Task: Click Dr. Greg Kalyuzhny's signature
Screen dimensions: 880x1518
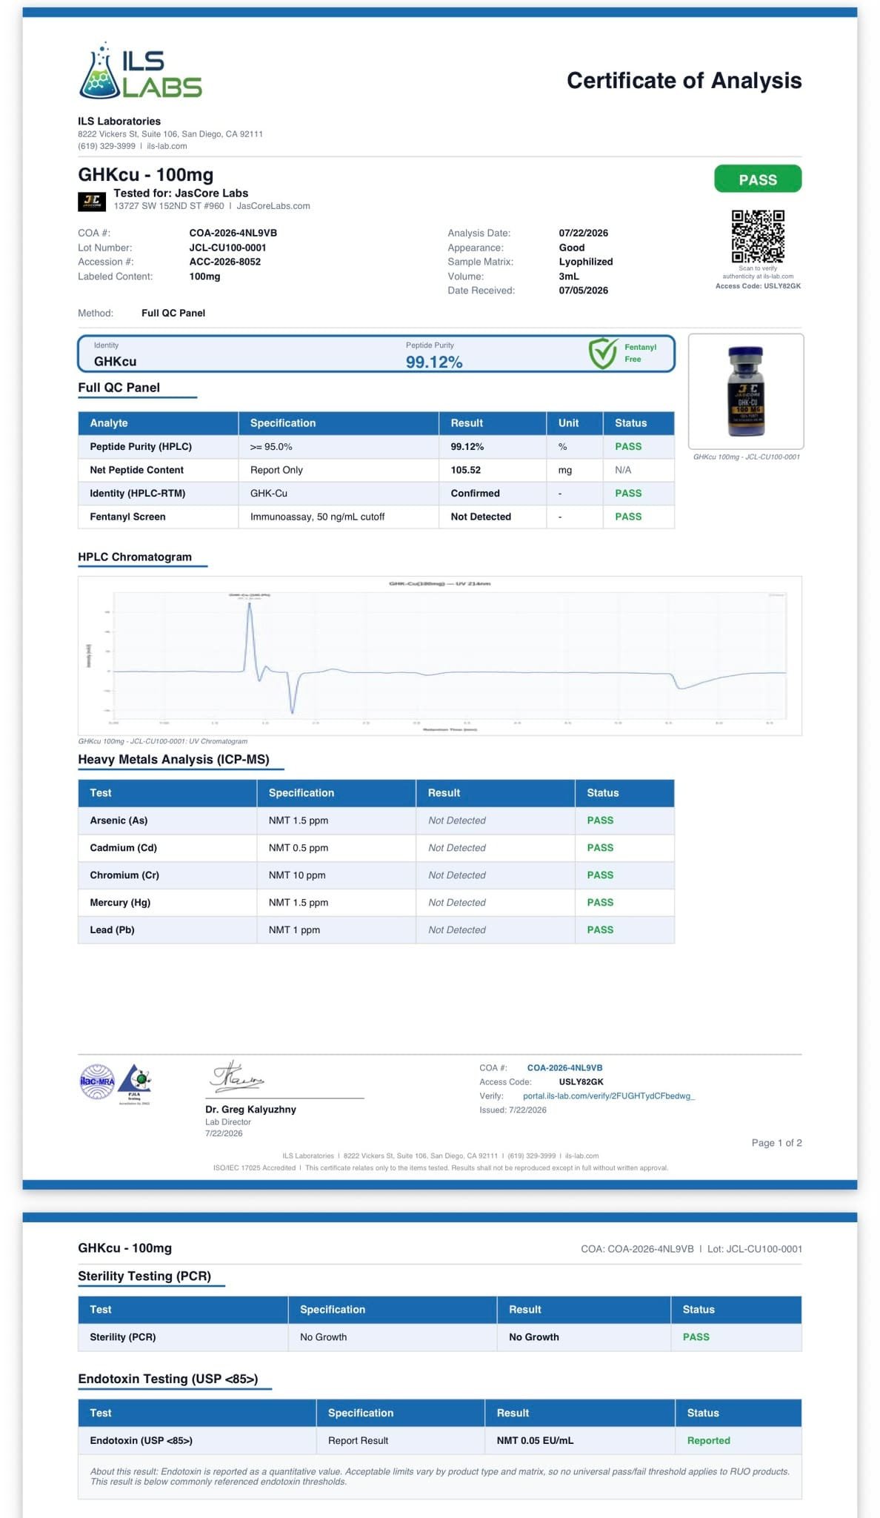Action: coord(237,1078)
